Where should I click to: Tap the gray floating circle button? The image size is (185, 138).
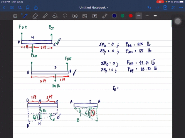click(x=178, y=21)
